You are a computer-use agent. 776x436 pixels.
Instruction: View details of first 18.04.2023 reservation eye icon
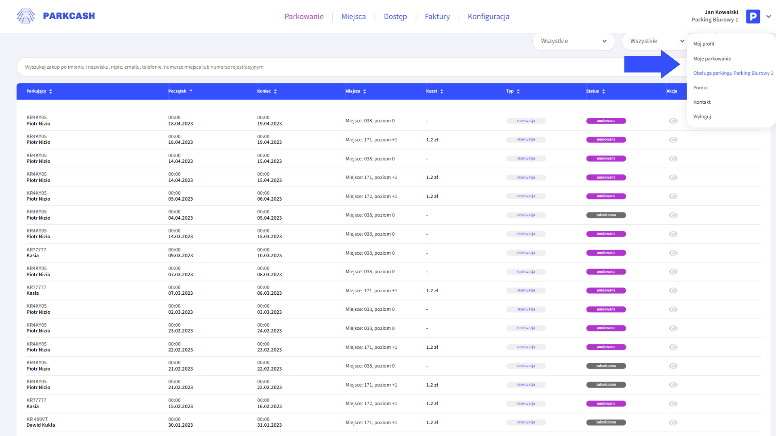673,121
